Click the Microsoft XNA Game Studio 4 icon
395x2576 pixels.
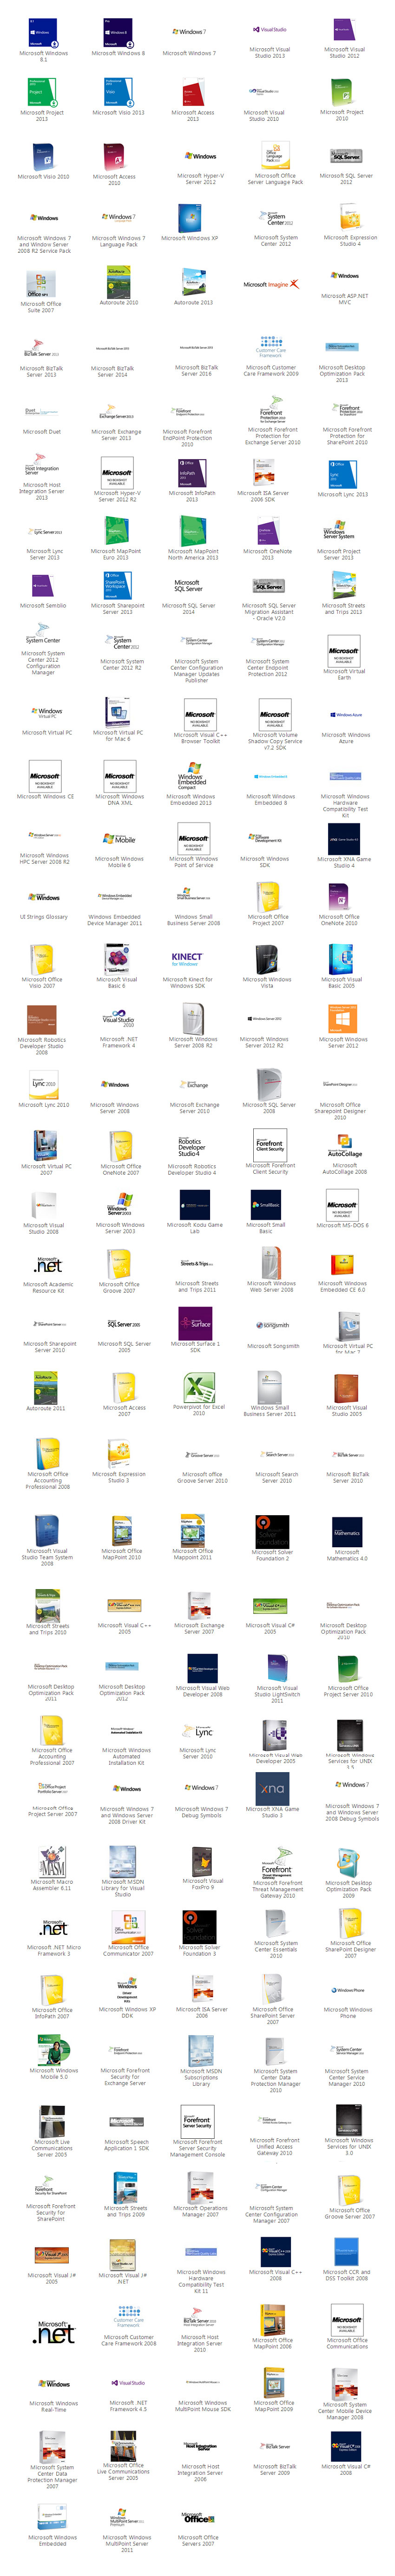pyautogui.click(x=343, y=839)
